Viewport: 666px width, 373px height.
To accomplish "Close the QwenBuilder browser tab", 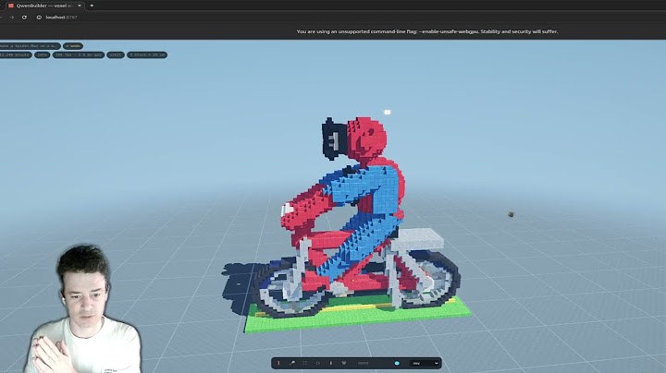I will pos(80,6).
